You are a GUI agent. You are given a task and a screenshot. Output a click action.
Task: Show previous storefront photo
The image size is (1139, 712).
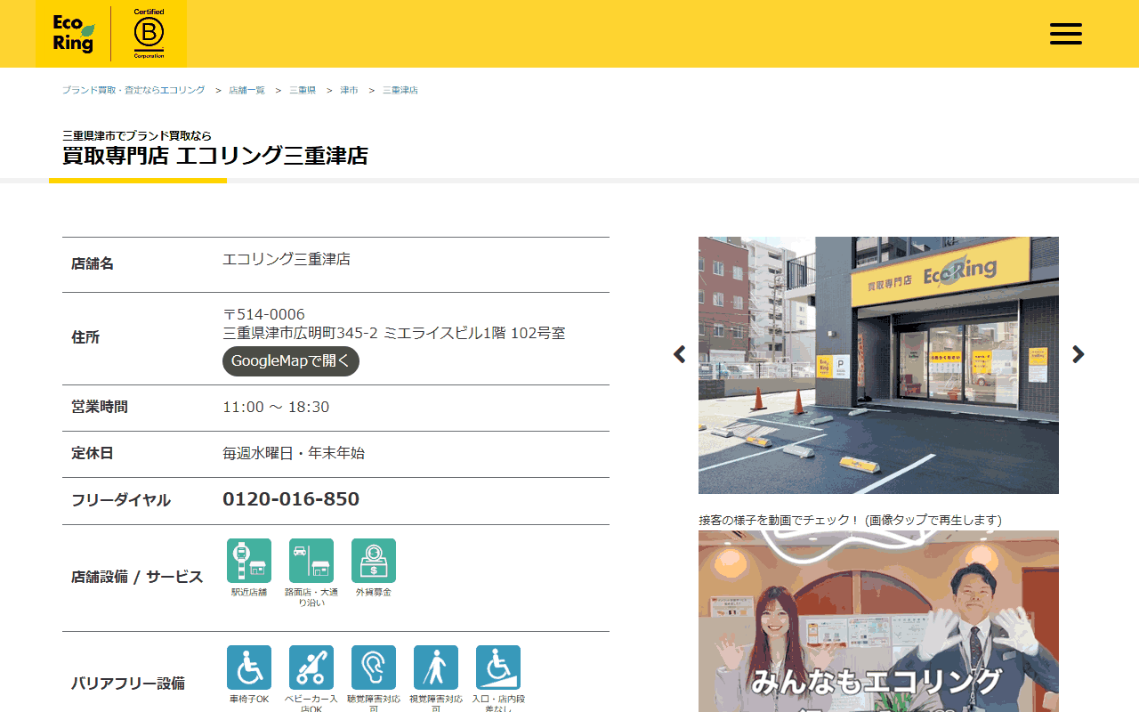(x=680, y=354)
